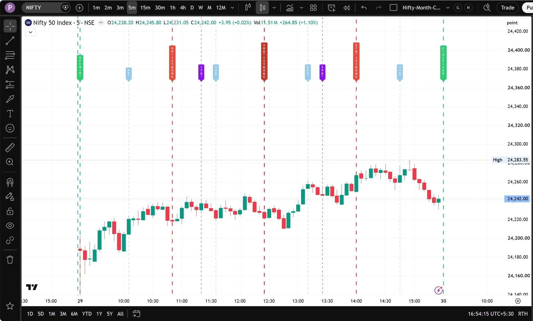533x321 pixels.
Task: Open the indicator templates grid
Action: (x=313, y=8)
